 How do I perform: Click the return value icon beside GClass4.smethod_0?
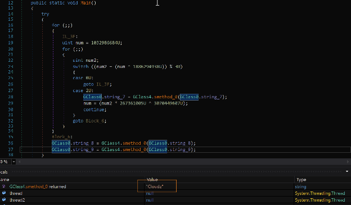pyautogui.click(x=4, y=186)
